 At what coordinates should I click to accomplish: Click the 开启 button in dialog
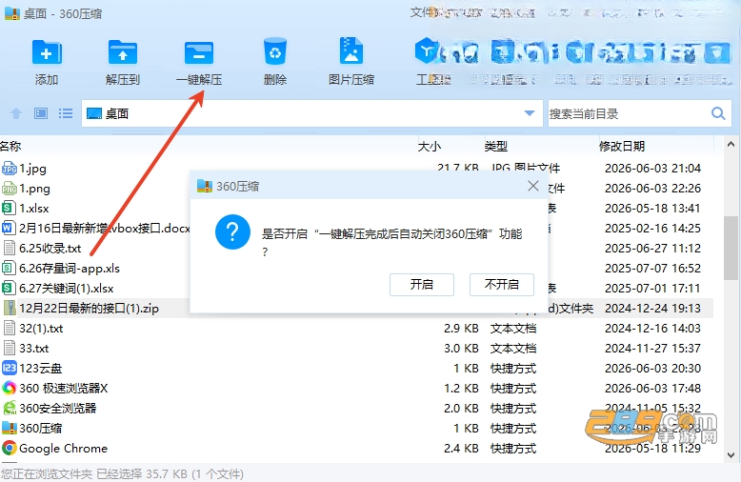(422, 285)
